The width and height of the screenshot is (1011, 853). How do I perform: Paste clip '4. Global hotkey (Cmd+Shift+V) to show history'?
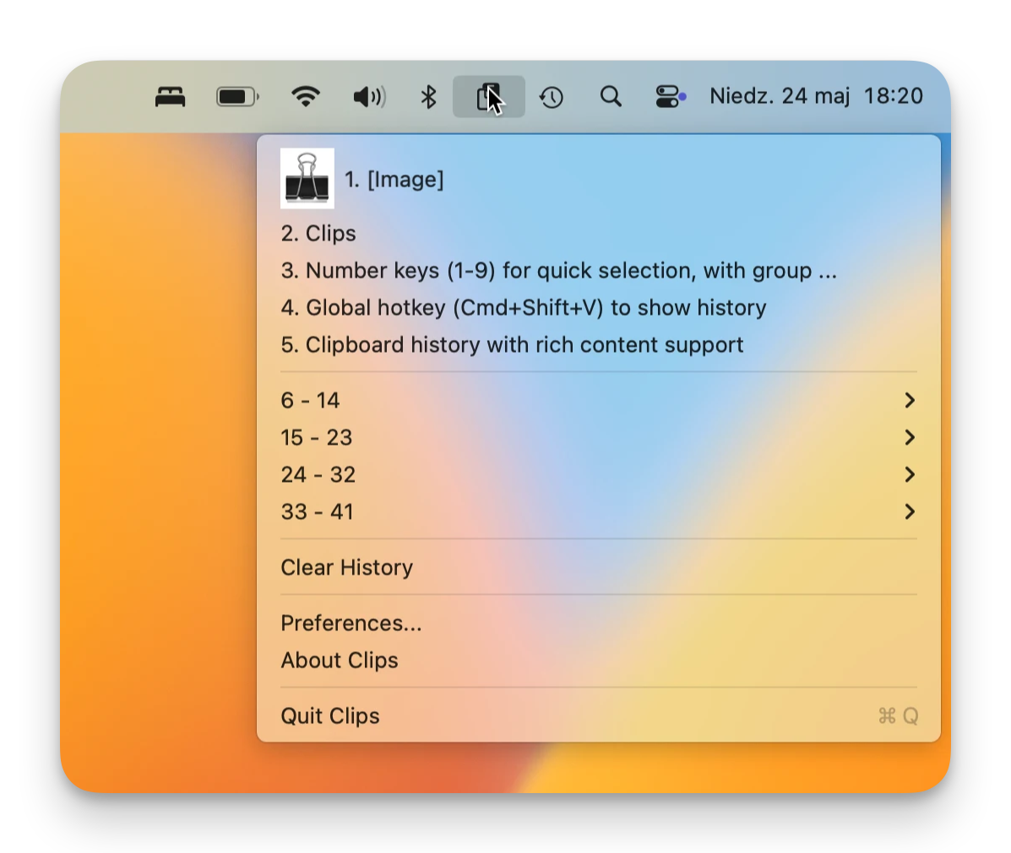[x=598, y=307]
